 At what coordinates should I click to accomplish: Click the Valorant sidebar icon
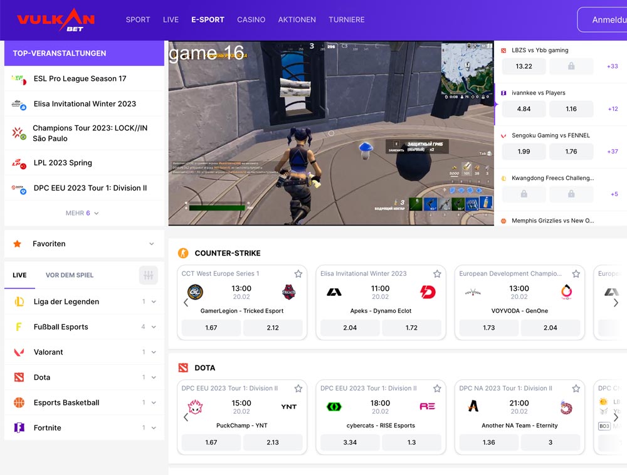pyautogui.click(x=19, y=352)
